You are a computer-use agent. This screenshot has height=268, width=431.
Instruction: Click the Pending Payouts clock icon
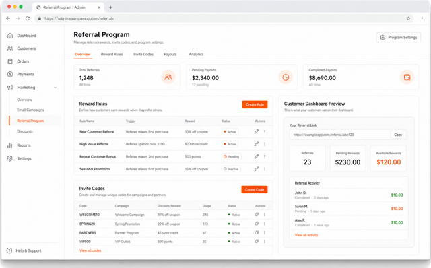coord(286,77)
